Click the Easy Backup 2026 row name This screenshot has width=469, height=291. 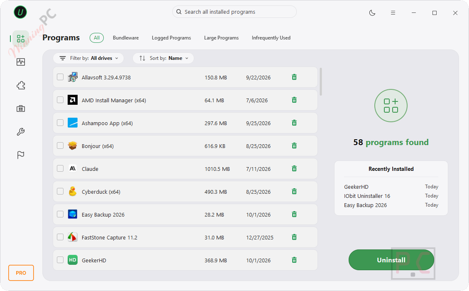point(103,215)
